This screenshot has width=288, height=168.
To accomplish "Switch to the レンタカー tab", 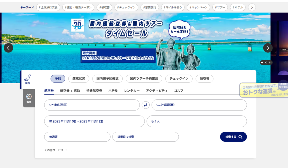I will [x=132, y=91].
